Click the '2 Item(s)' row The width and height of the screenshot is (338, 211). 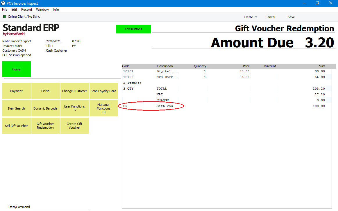point(132,83)
